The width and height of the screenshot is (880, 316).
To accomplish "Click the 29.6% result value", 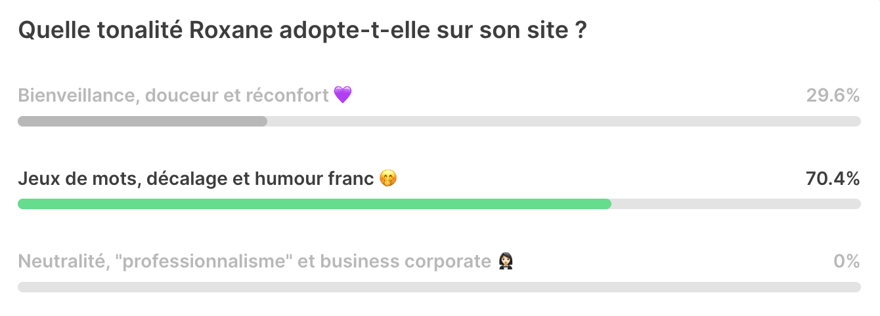I will click(x=833, y=96).
